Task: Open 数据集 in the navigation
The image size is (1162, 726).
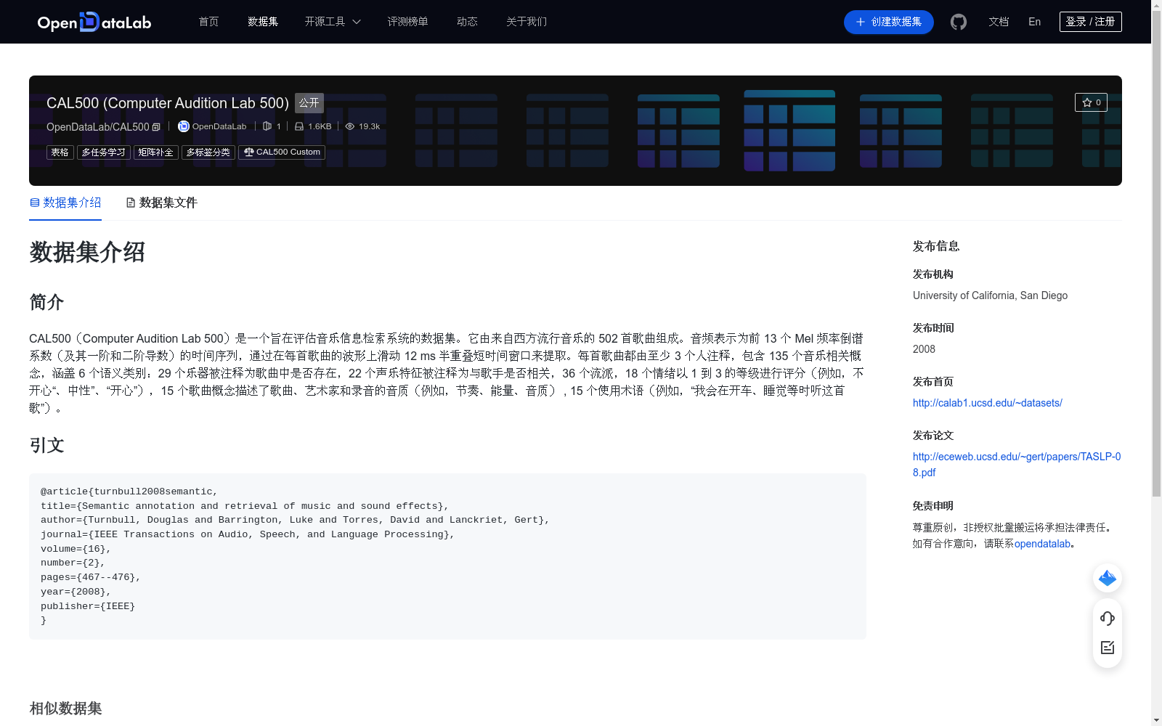Action: point(263,22)
